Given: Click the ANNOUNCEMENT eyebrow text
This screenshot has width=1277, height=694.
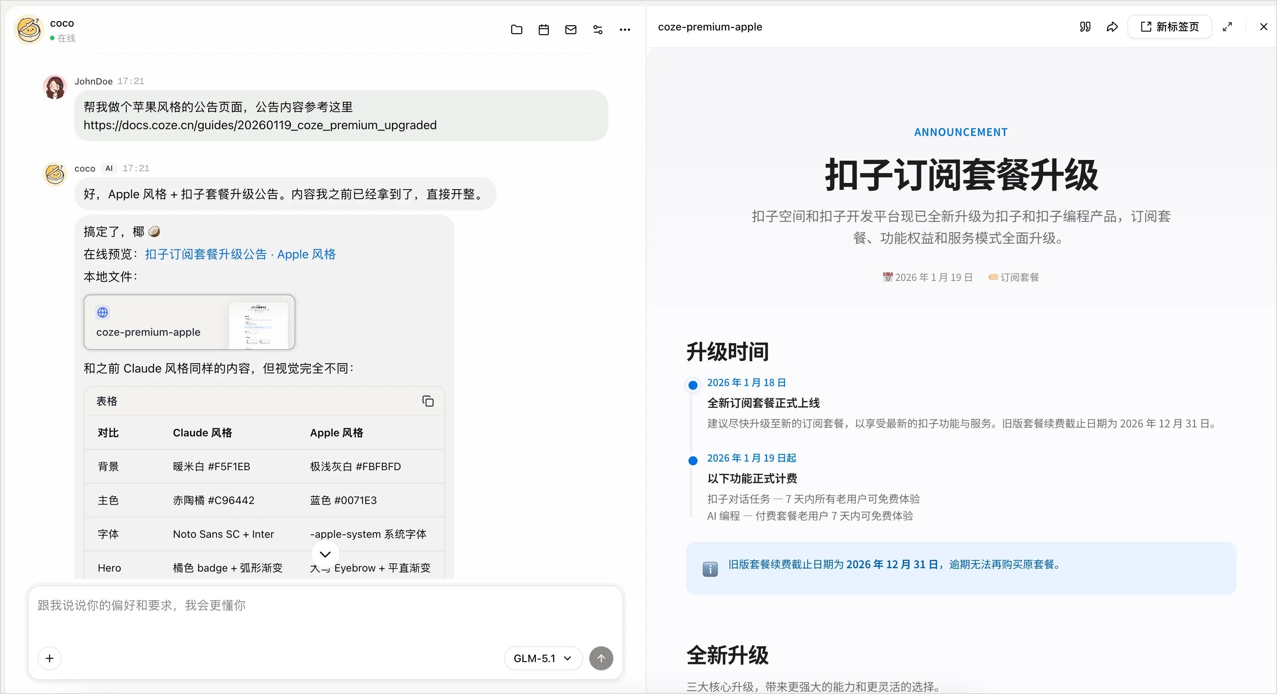Looking at the screenshot, I should coord(961,132).
